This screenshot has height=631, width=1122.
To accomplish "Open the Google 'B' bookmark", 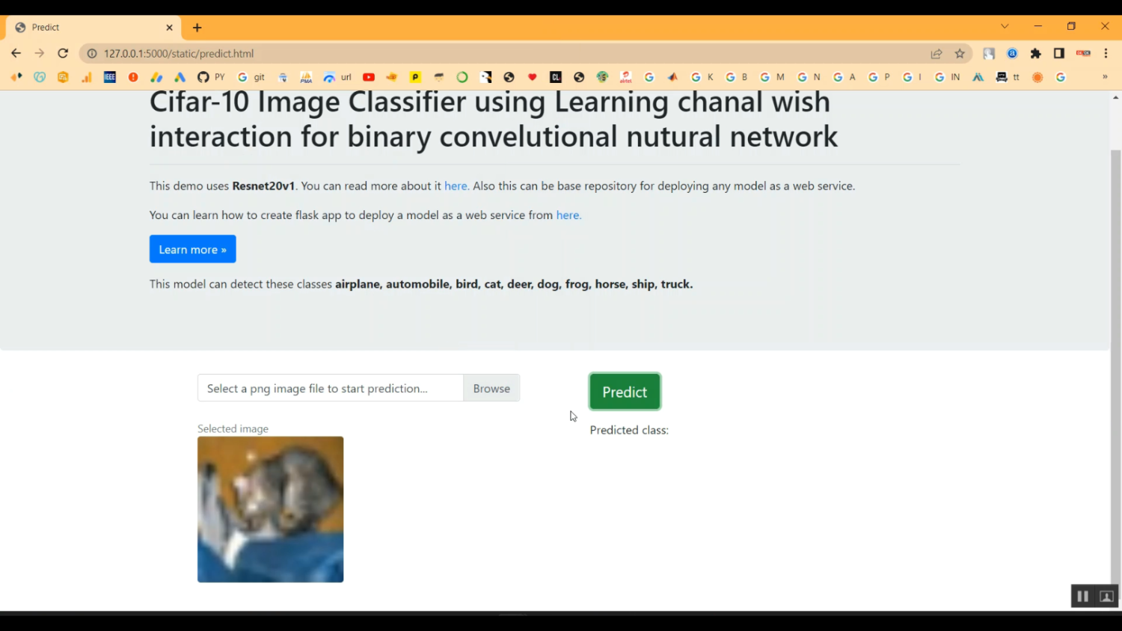I will click(737, 77).
